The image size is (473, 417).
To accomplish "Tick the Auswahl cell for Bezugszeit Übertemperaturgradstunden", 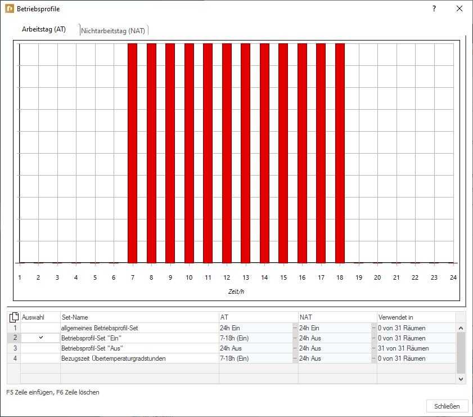I will click(x=40, y=358).
